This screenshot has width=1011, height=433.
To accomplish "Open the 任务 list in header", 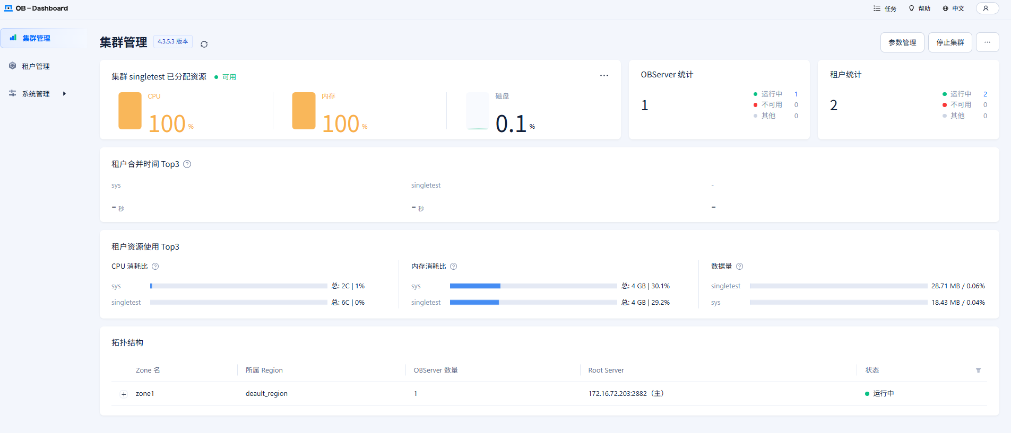I will coord(885,8).
